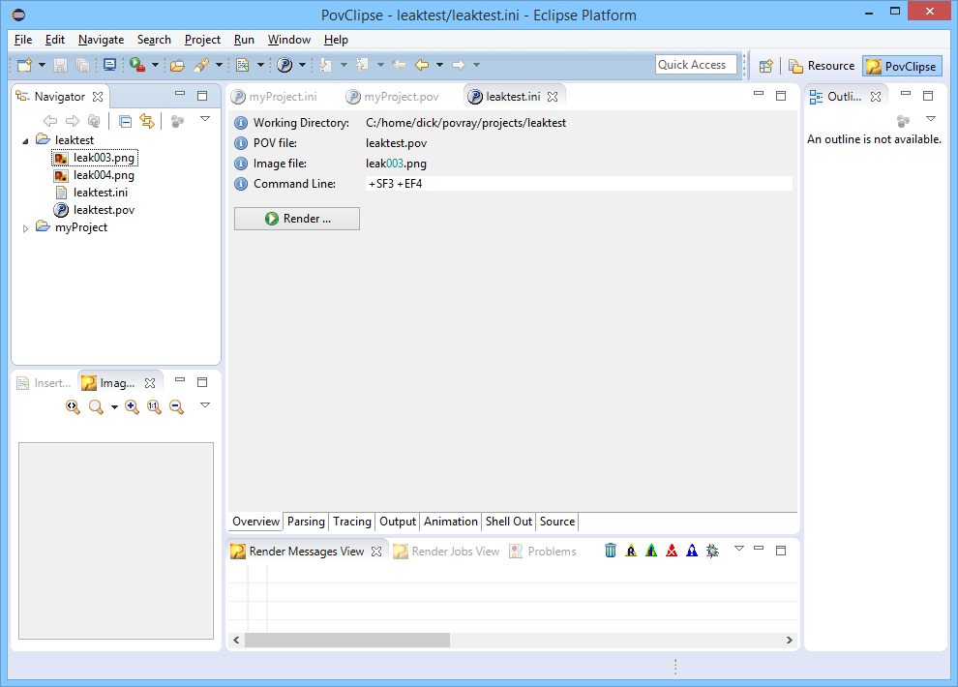Click into the Quick Access field
This screenshot has height=687, width=958.
click(696, 65)
